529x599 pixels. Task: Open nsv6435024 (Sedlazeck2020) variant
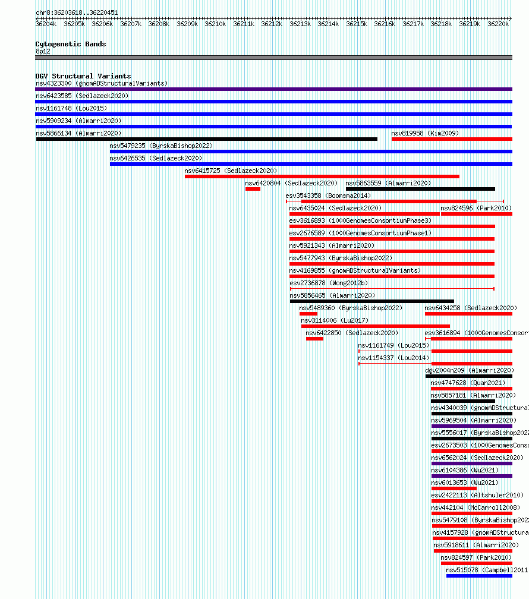(x=335, y=208)
